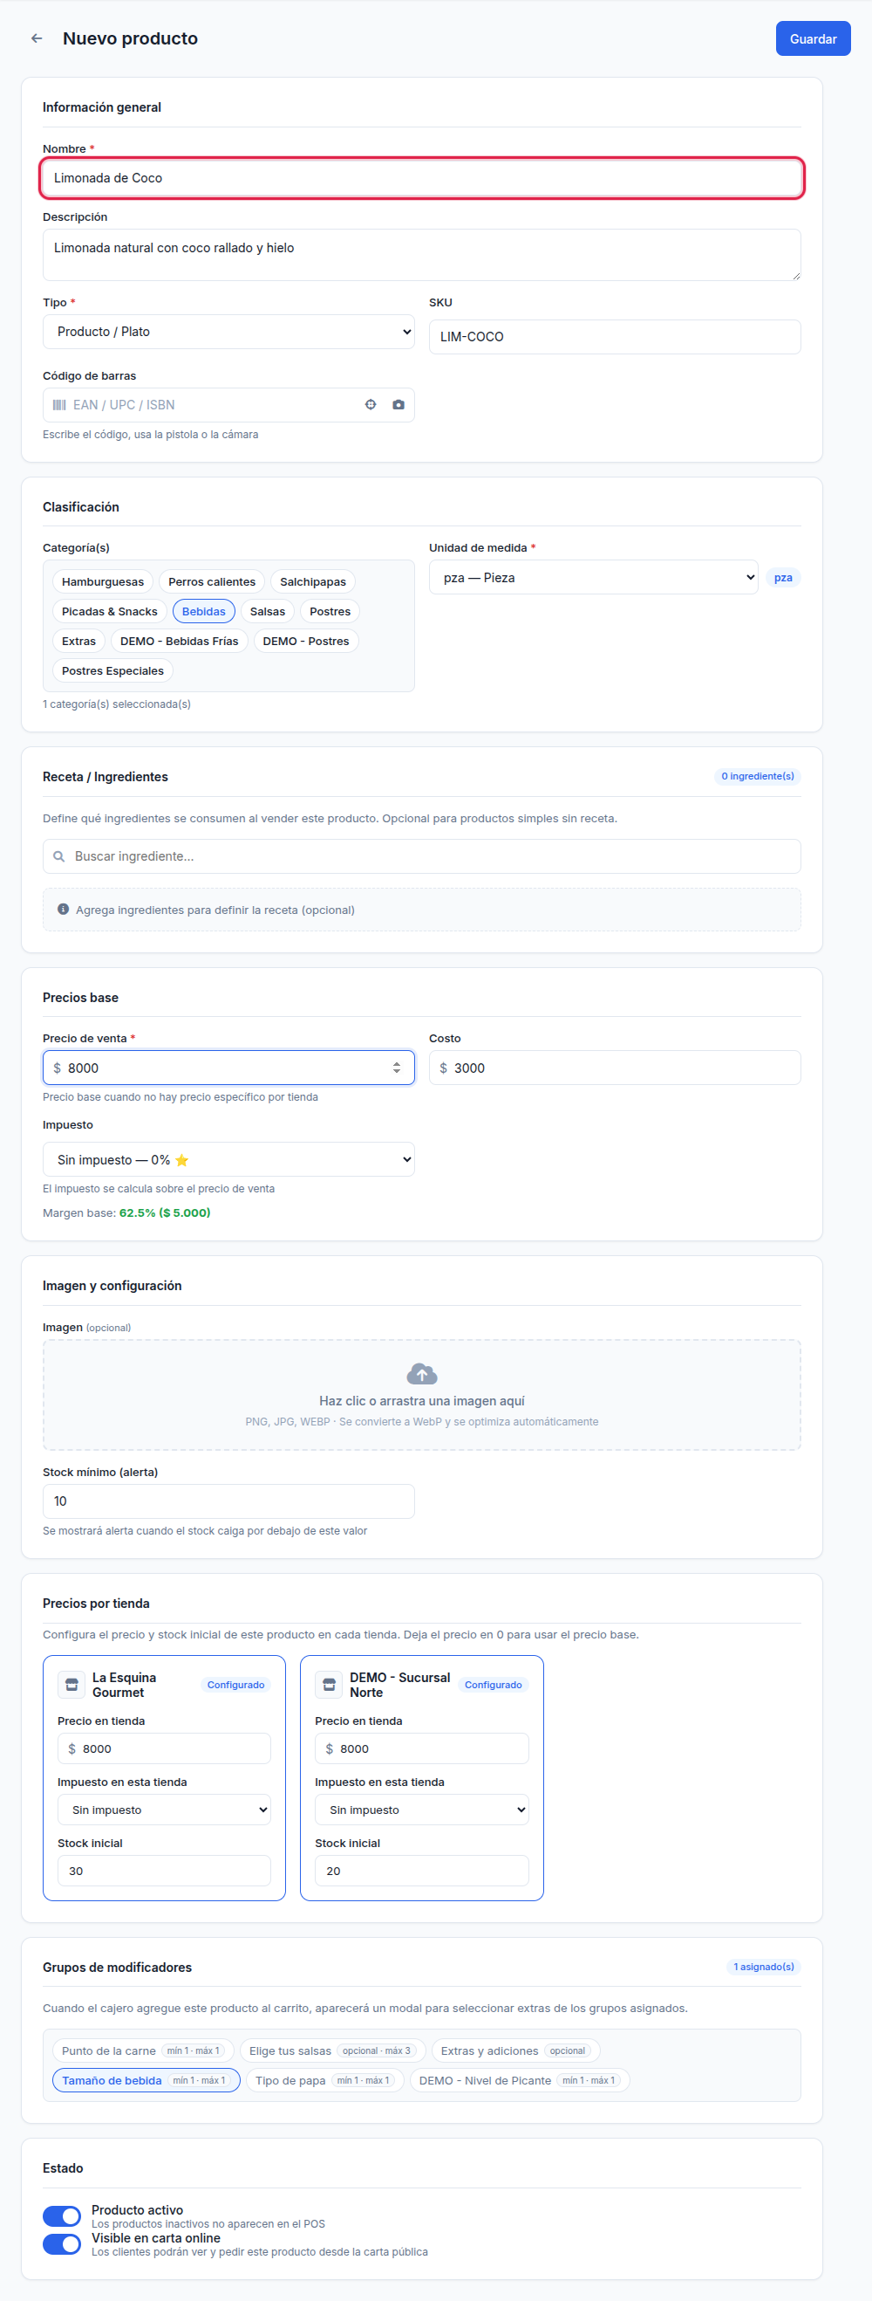Click the SKU input field
This screenshot has height=2301, width=872.
tap(615, 337)
